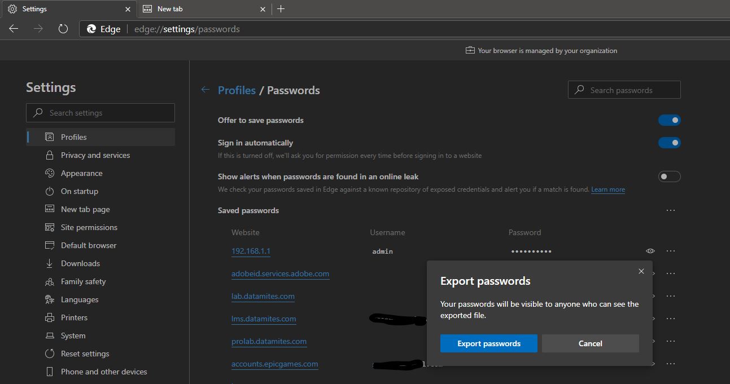730x384 pixels.
Task: Click inside the Search passwords field
Action: coord(623,89)
